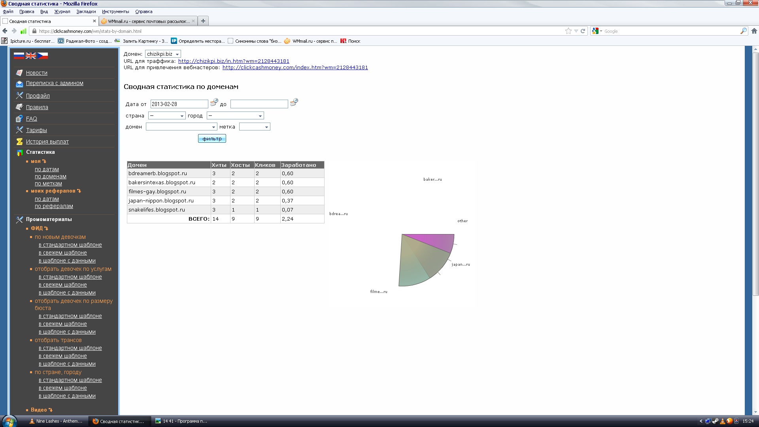759x427 pixels.
Task: Click the Firefox home icon
Action: pyautogui.click(x=754, y=31)
